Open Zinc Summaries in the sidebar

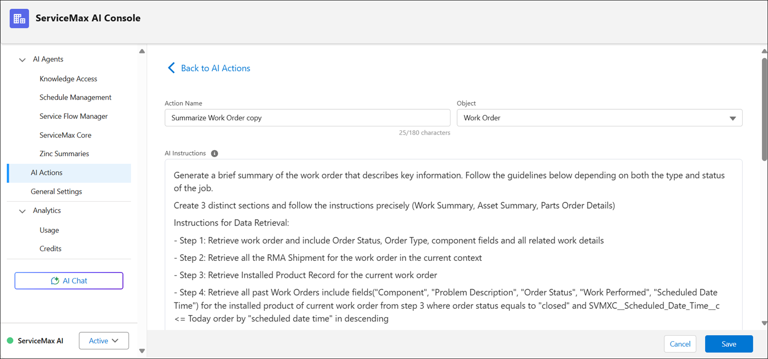[64, 154]
